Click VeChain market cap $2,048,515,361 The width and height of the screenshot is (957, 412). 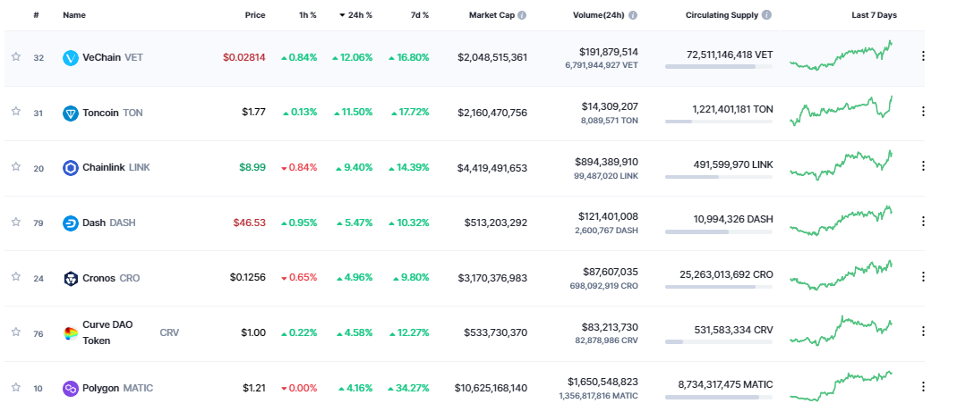491,57
